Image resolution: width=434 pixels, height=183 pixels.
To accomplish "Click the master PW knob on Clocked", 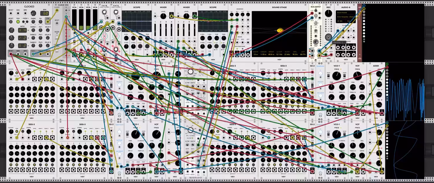I will point(41,22).
